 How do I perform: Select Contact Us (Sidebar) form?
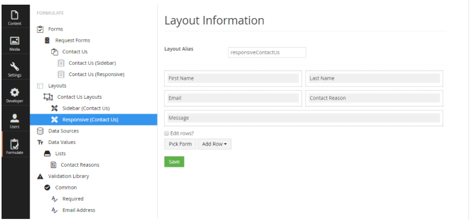(x=92, y=63)
